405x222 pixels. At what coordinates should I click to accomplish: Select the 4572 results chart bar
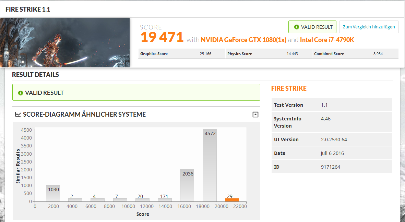[210, 165]
